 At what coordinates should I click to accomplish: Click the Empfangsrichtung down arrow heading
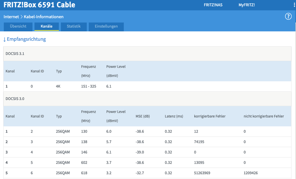pyautogui.click(x=25, y=39)
